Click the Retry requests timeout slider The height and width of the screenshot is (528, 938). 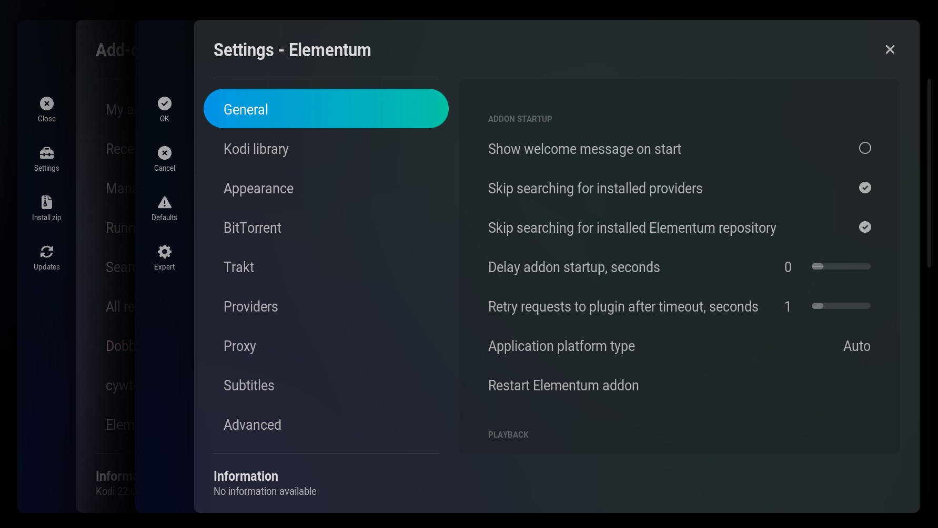(841, 306)
